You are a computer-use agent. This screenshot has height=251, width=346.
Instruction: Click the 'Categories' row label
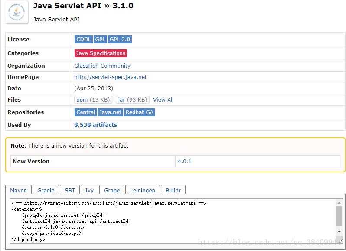(x=23, y=53)
